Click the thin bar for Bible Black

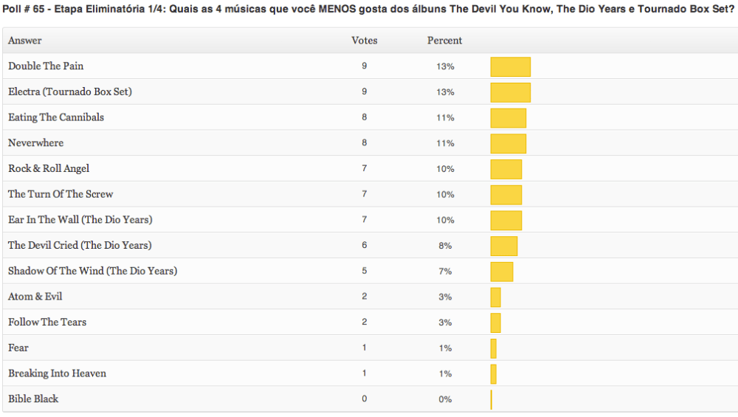click(491, 399)
